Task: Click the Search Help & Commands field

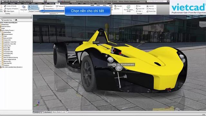Action: pyautogui.click(x=157, y=1)
